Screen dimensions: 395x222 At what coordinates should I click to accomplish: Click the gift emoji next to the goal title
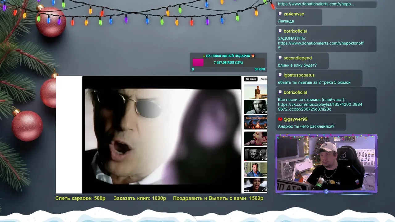coord(253,56)
